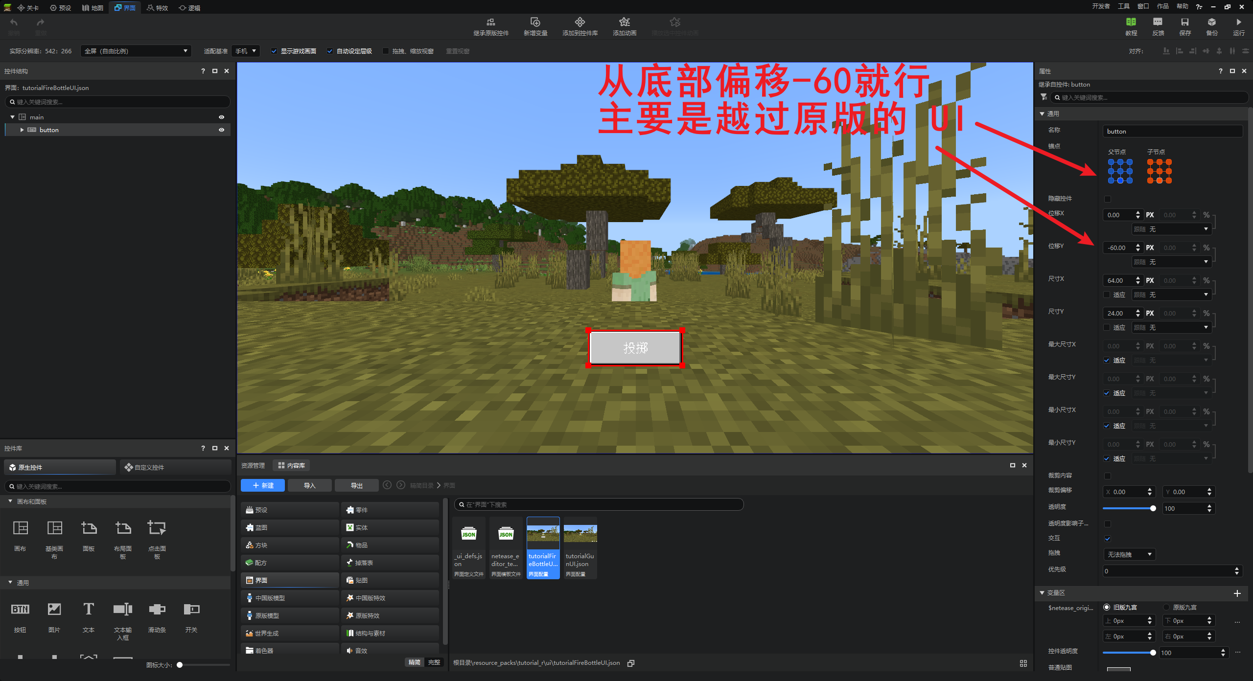
Task: Select the 滑动条 slider control icon
Action: pos(157,609)
